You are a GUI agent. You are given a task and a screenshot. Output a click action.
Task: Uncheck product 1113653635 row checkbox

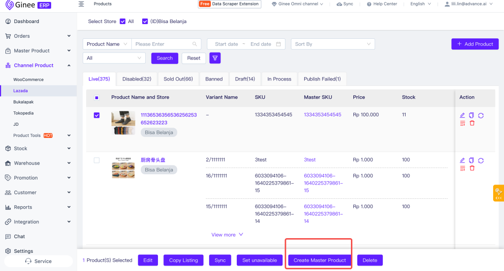(x=96, y=115)
